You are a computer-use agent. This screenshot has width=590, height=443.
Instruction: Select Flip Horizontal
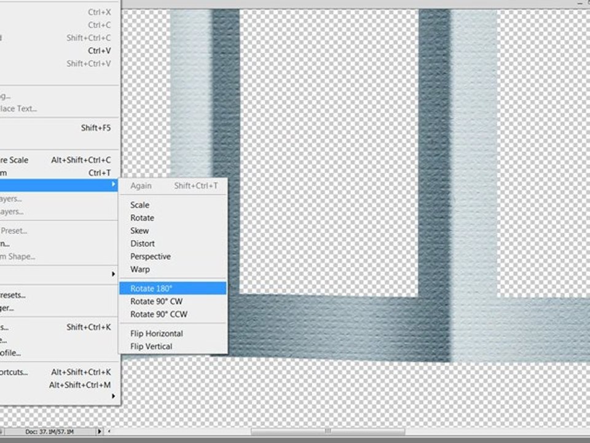pos(173,333)
